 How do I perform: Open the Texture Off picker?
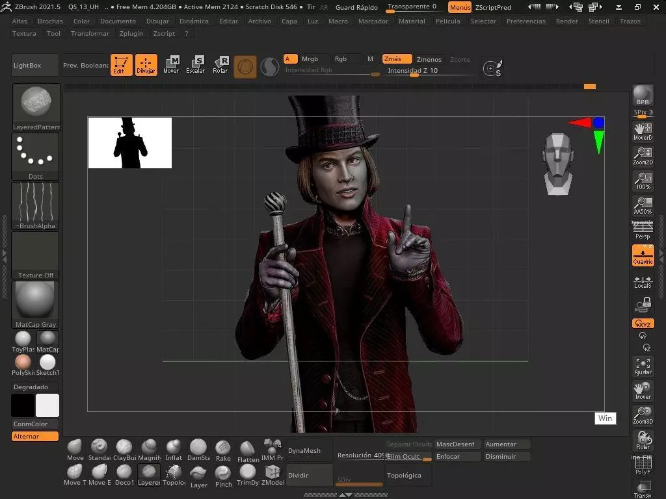(x=35, y=255)
